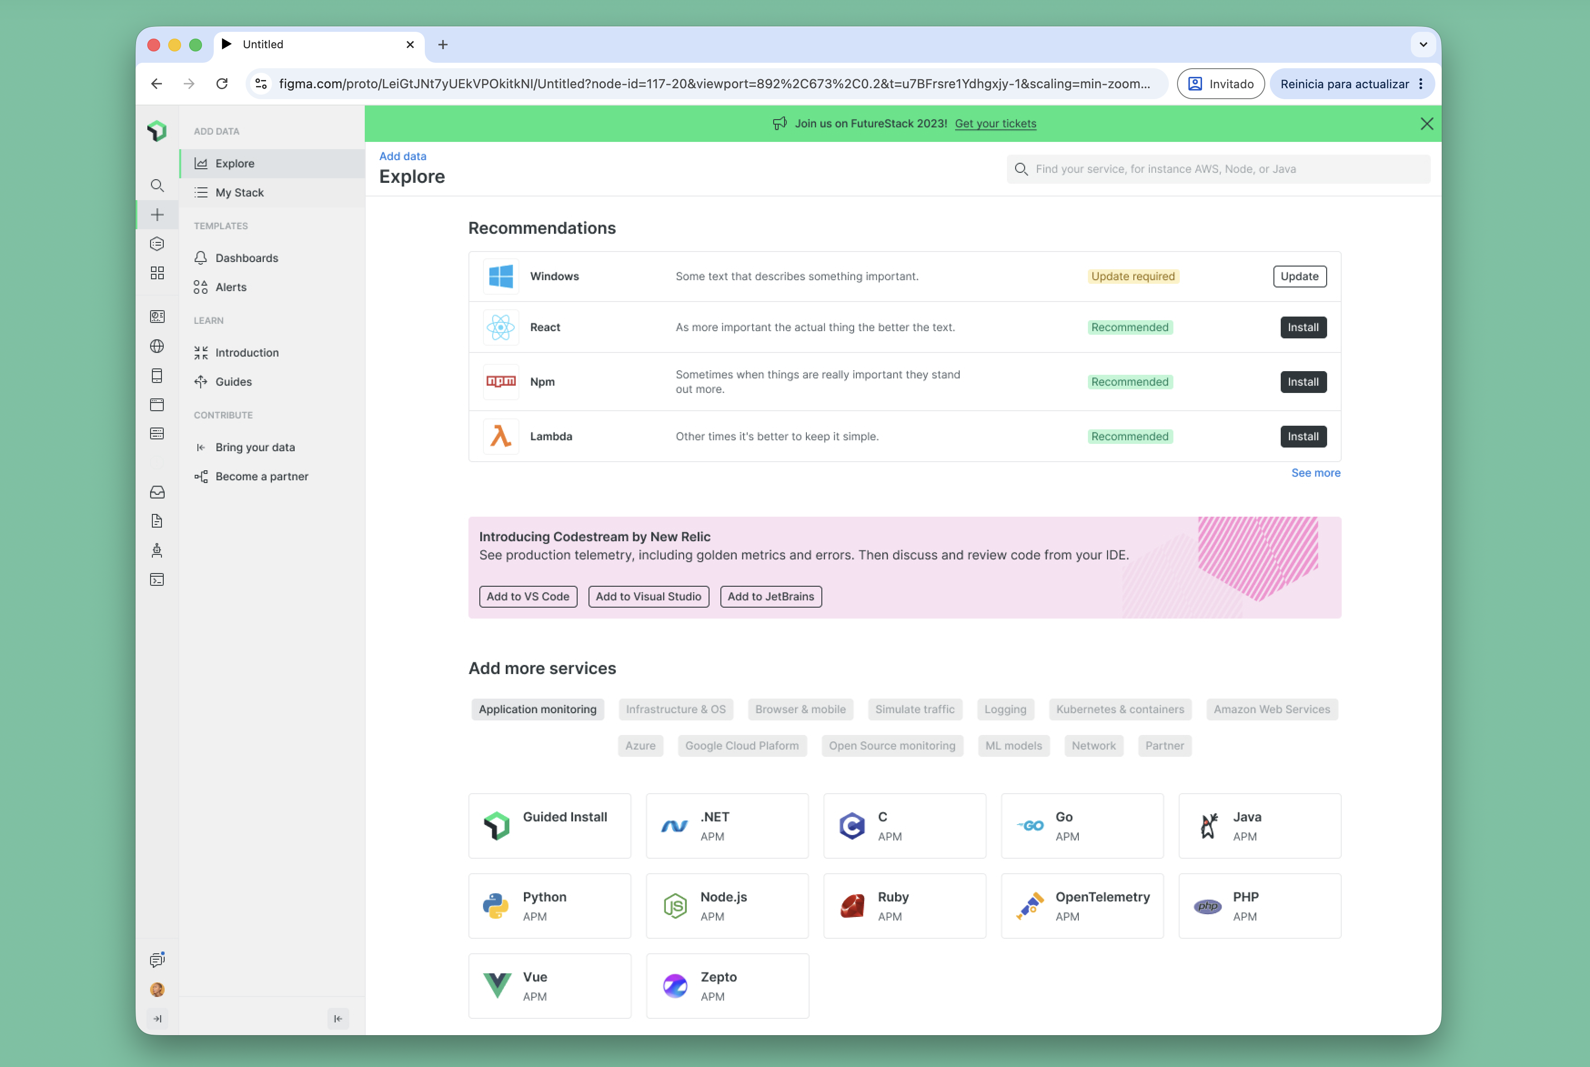Expand the icon rail with arrow button

pos(157,1019)
